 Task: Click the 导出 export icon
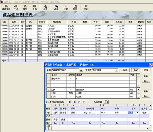point(45,7)
